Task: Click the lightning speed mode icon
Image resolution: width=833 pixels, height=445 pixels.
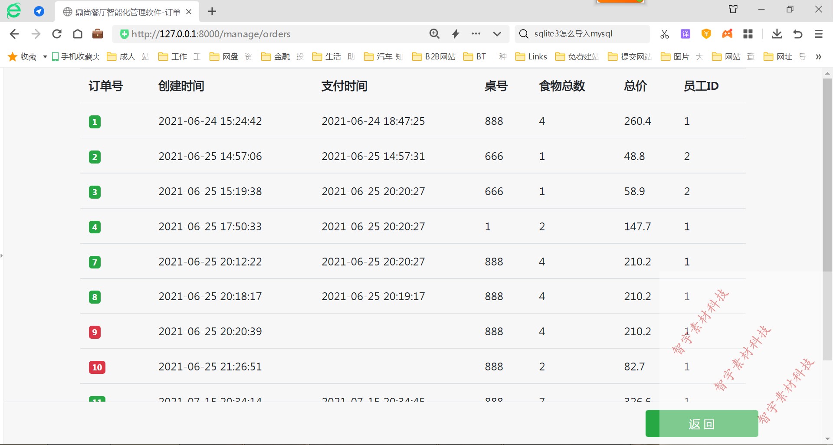Action: click(456, 34)
